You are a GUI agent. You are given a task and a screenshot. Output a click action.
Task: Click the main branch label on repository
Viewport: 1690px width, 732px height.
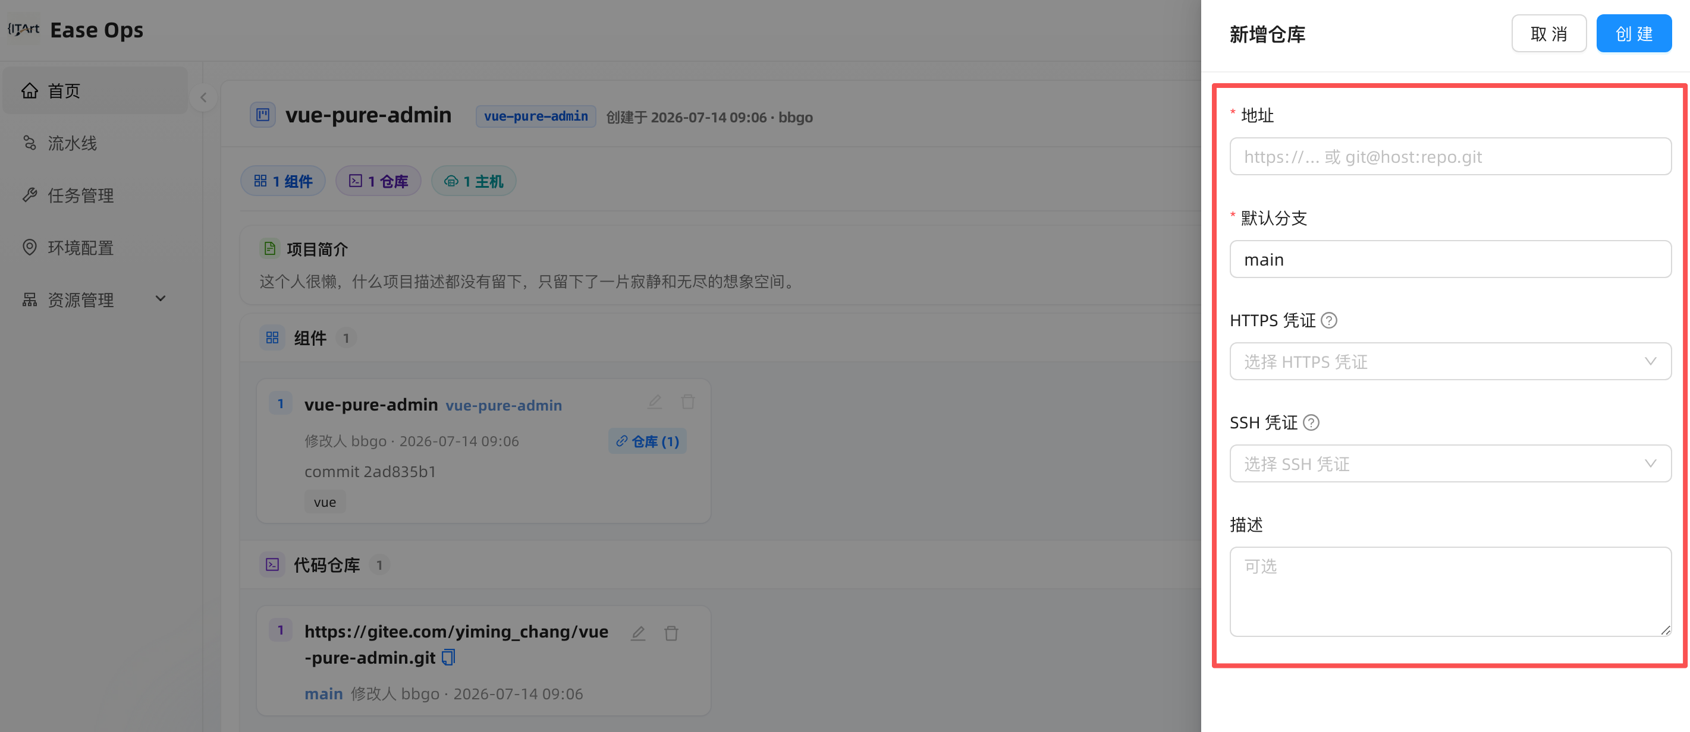(x=323, y=693)
